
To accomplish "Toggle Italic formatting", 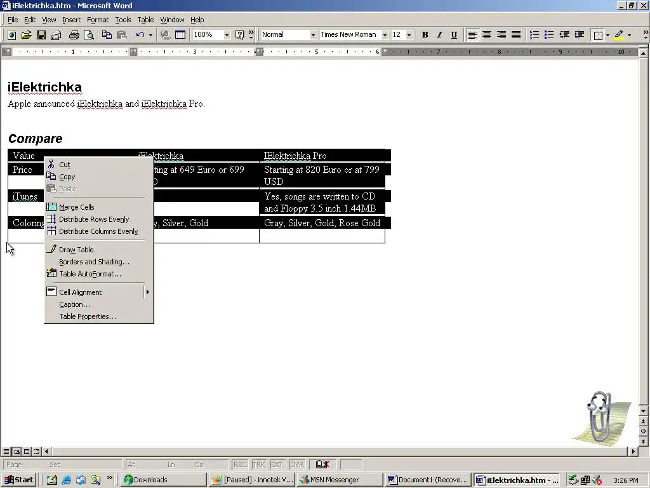I will pos(439,35).
